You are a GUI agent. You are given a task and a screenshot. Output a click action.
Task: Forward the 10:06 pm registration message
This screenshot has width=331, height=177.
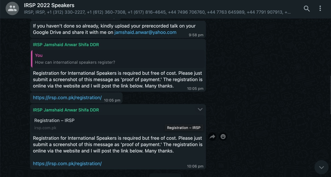pyautogui.click(x=212, y=136)
